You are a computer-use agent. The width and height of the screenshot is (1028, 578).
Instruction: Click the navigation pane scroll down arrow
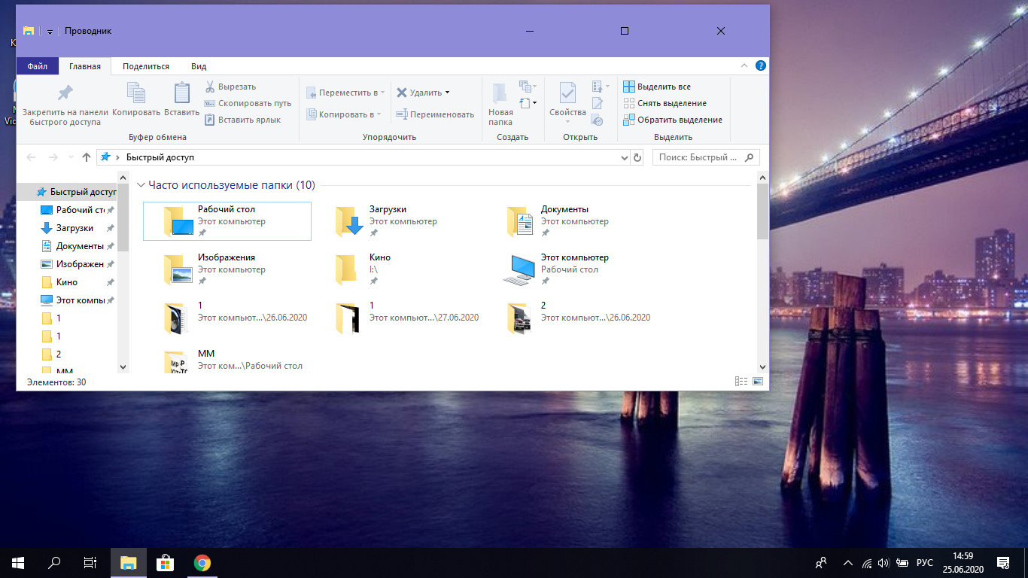(123, 367)
